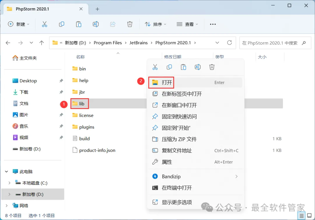Expand the chevron after PhpStorm 2020.1 in the address bar

(195, 43)
